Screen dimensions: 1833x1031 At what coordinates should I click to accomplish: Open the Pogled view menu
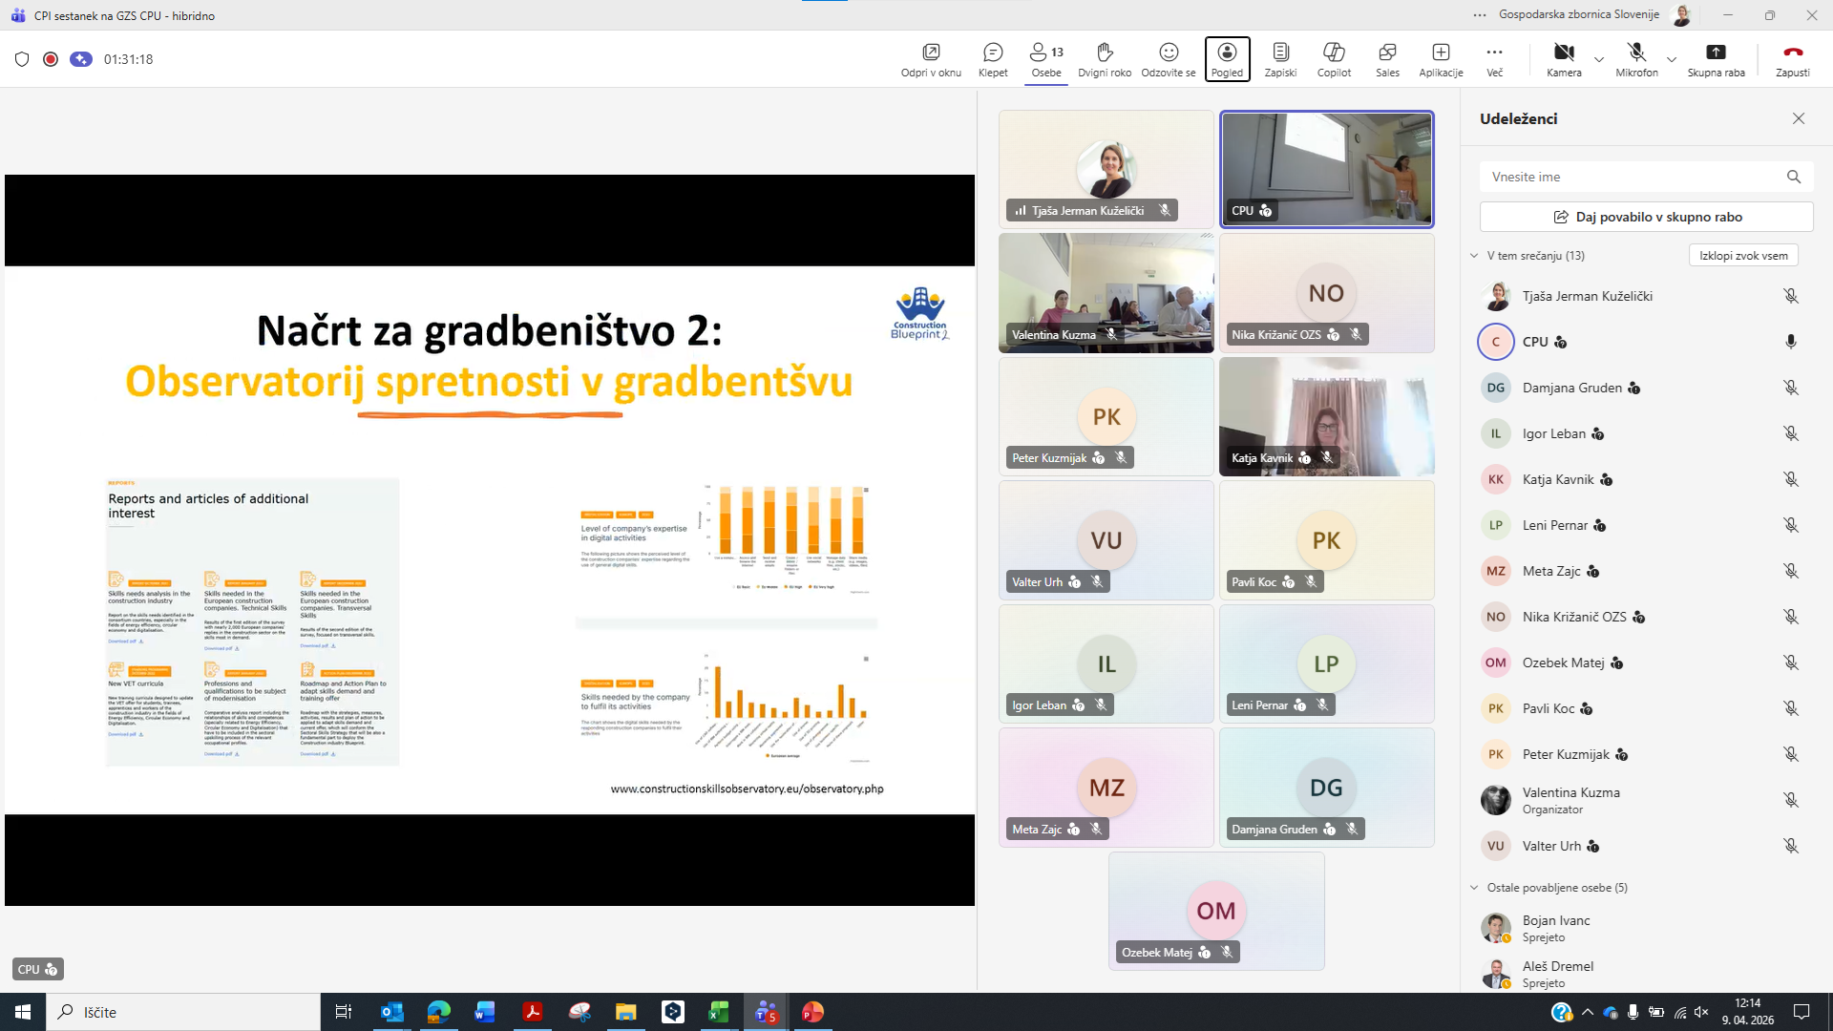click(1227, 59)
